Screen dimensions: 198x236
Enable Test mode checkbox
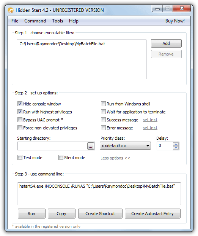(x=20, y=158)
